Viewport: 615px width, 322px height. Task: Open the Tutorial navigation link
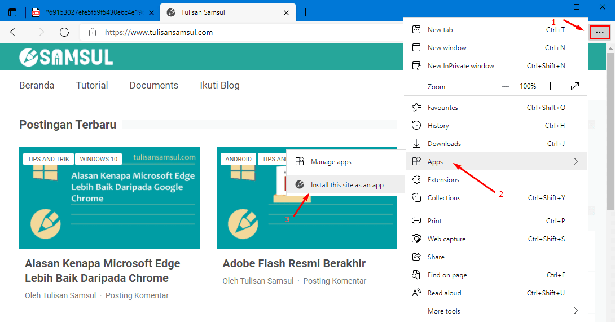pos(92,85)
